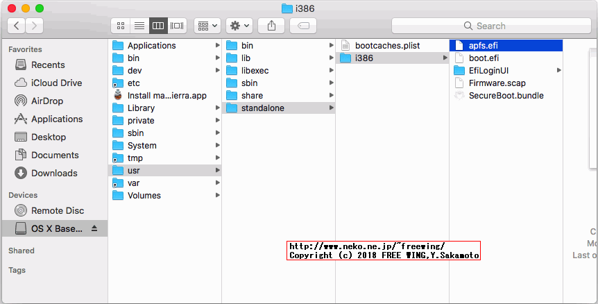Expand the usr folder arrow
This screenshot has height=304, width=598.
217,170
